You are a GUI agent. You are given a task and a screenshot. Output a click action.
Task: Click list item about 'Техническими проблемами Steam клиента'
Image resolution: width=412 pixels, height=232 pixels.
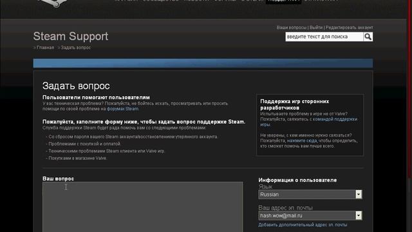[x=106, y=151]
